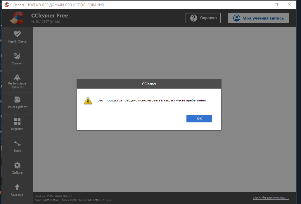Image resolution: width=301 pixels, height=204 pixels.
Task: Minimize the CCleaner window
Action: (x=263, y=5)
